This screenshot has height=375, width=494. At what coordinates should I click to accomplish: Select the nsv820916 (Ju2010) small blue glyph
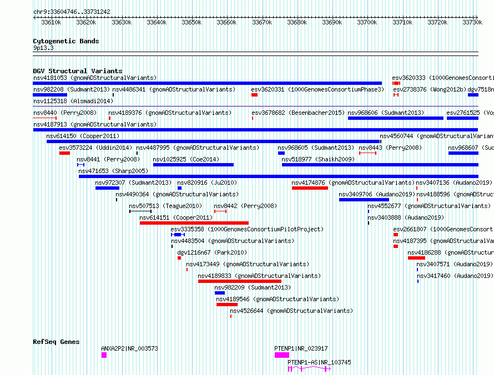coord(180,188)
